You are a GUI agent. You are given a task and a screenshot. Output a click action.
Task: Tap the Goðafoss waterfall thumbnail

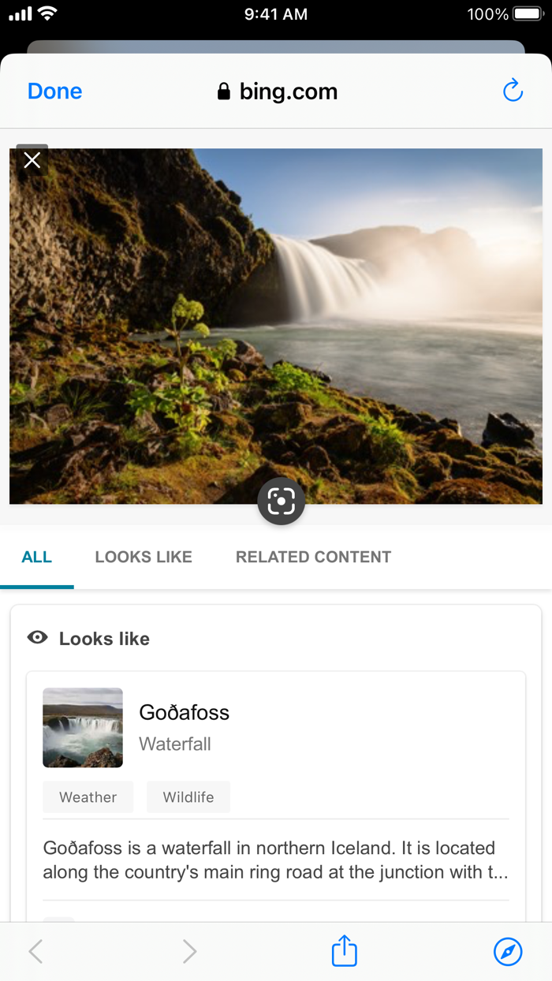[82, 727]
